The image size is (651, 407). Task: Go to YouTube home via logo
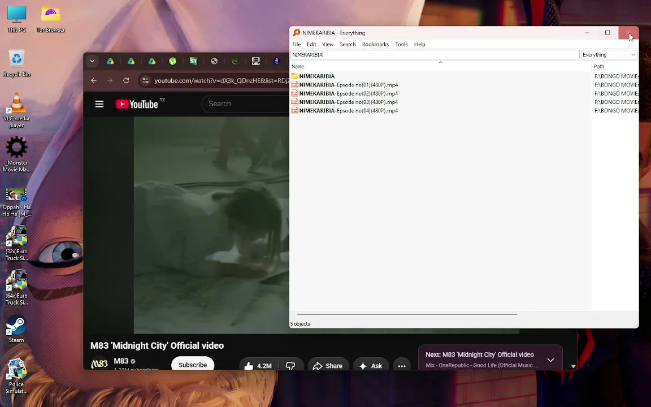(x=137, y=104)
